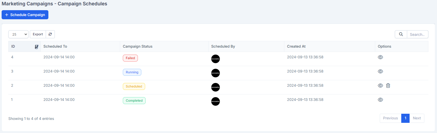Viewport: 437px width, 133px height.
Task: Go to the Next page
Action: pyautogui.click(x=417, y=118)
